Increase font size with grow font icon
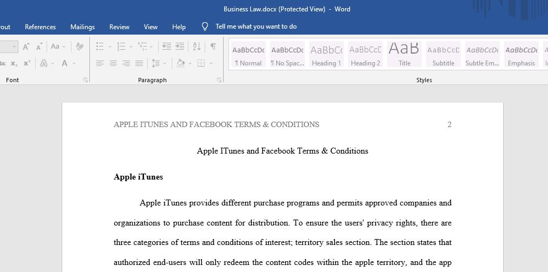This screenshot has width=548, height=272. coord(26,47)
